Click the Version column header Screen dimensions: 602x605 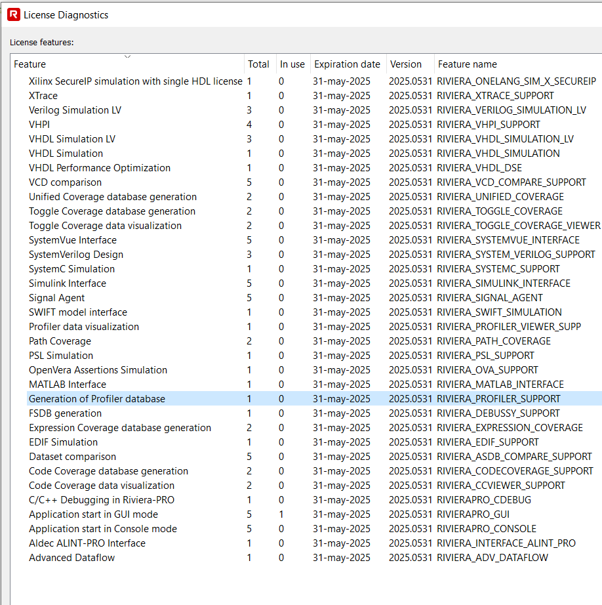tap(406, 64)
